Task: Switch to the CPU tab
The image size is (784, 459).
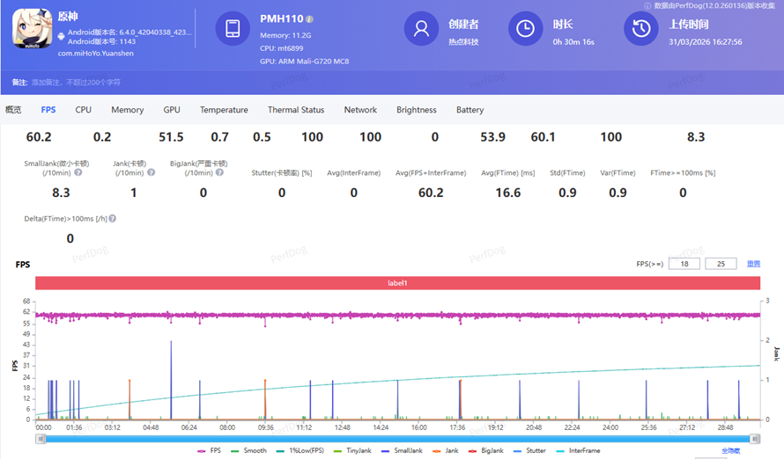Action: coord(83,110)
